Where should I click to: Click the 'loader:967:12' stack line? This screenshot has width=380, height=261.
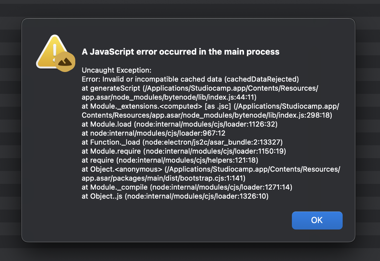154,133
